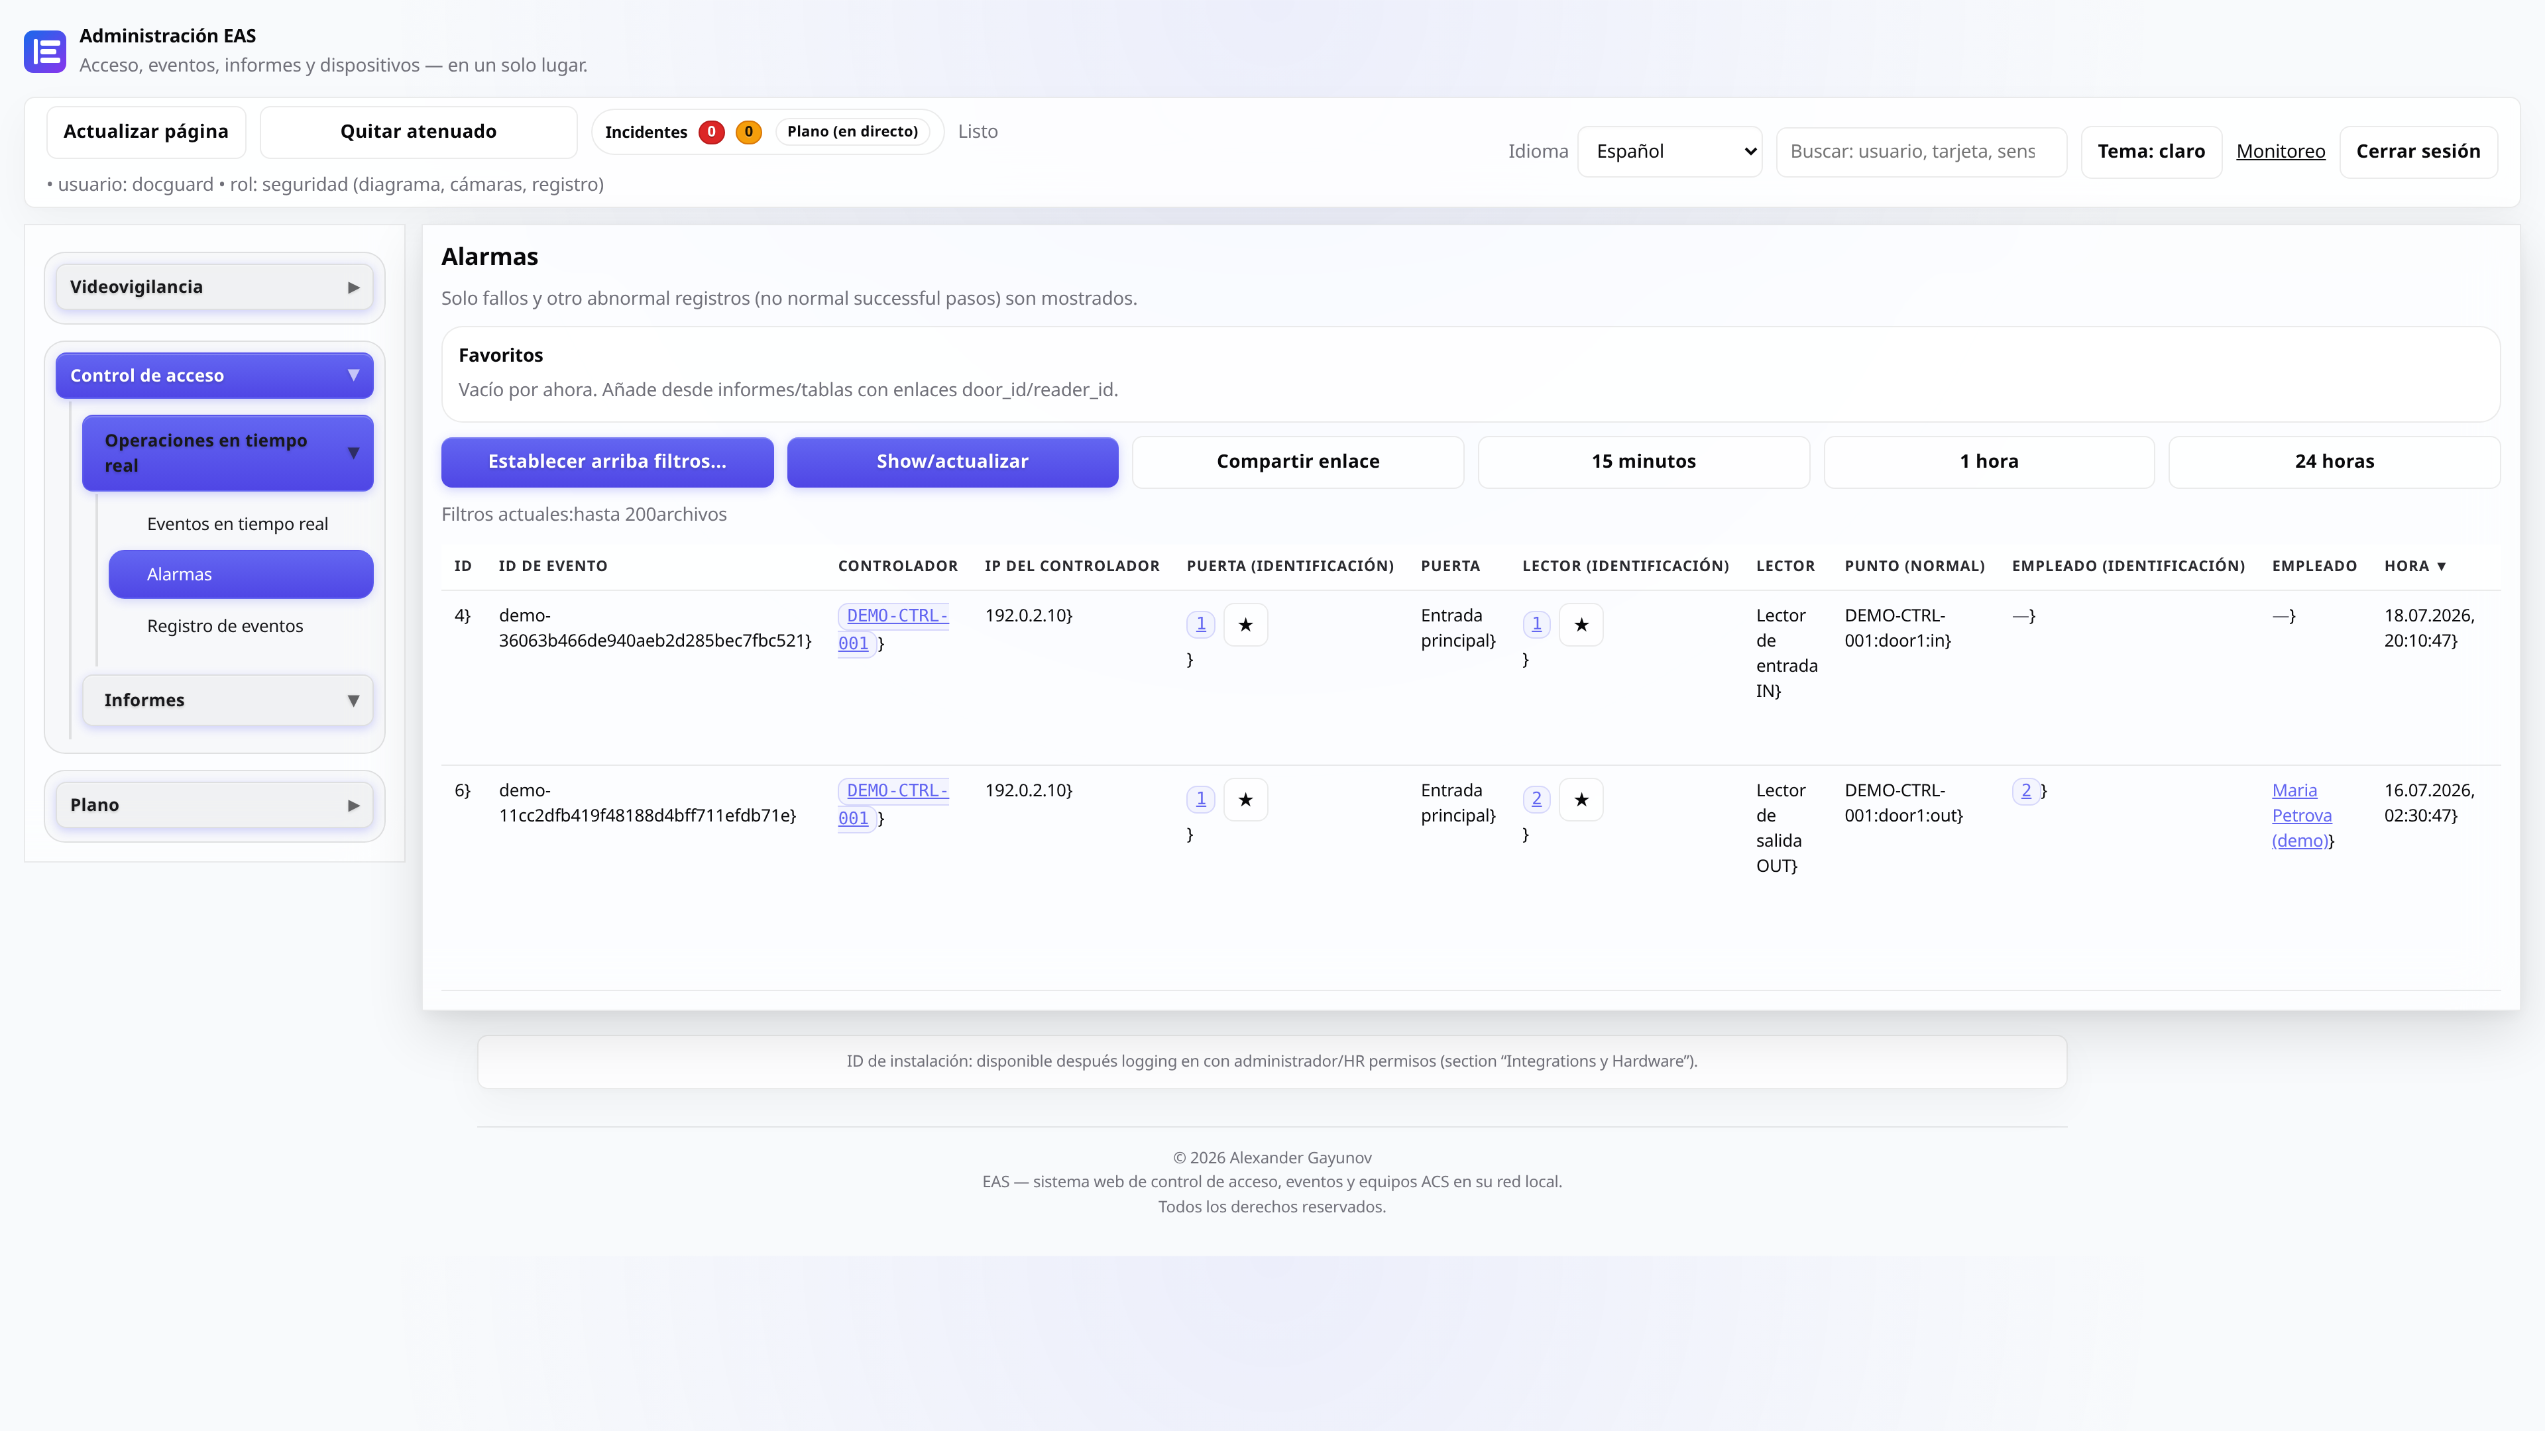Image resolution: width=2545 pixels, height=1431 pixels.
Task: Star the door favorite in event row 4
Action: pyautogui.click(x=1245, y=624)
